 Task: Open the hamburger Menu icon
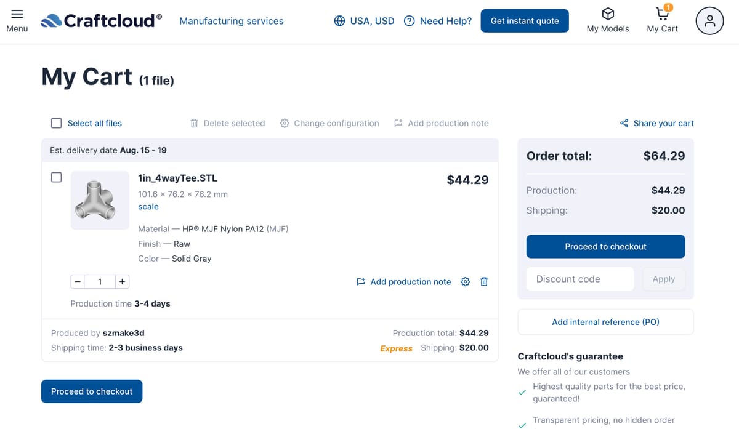(17, 14)
